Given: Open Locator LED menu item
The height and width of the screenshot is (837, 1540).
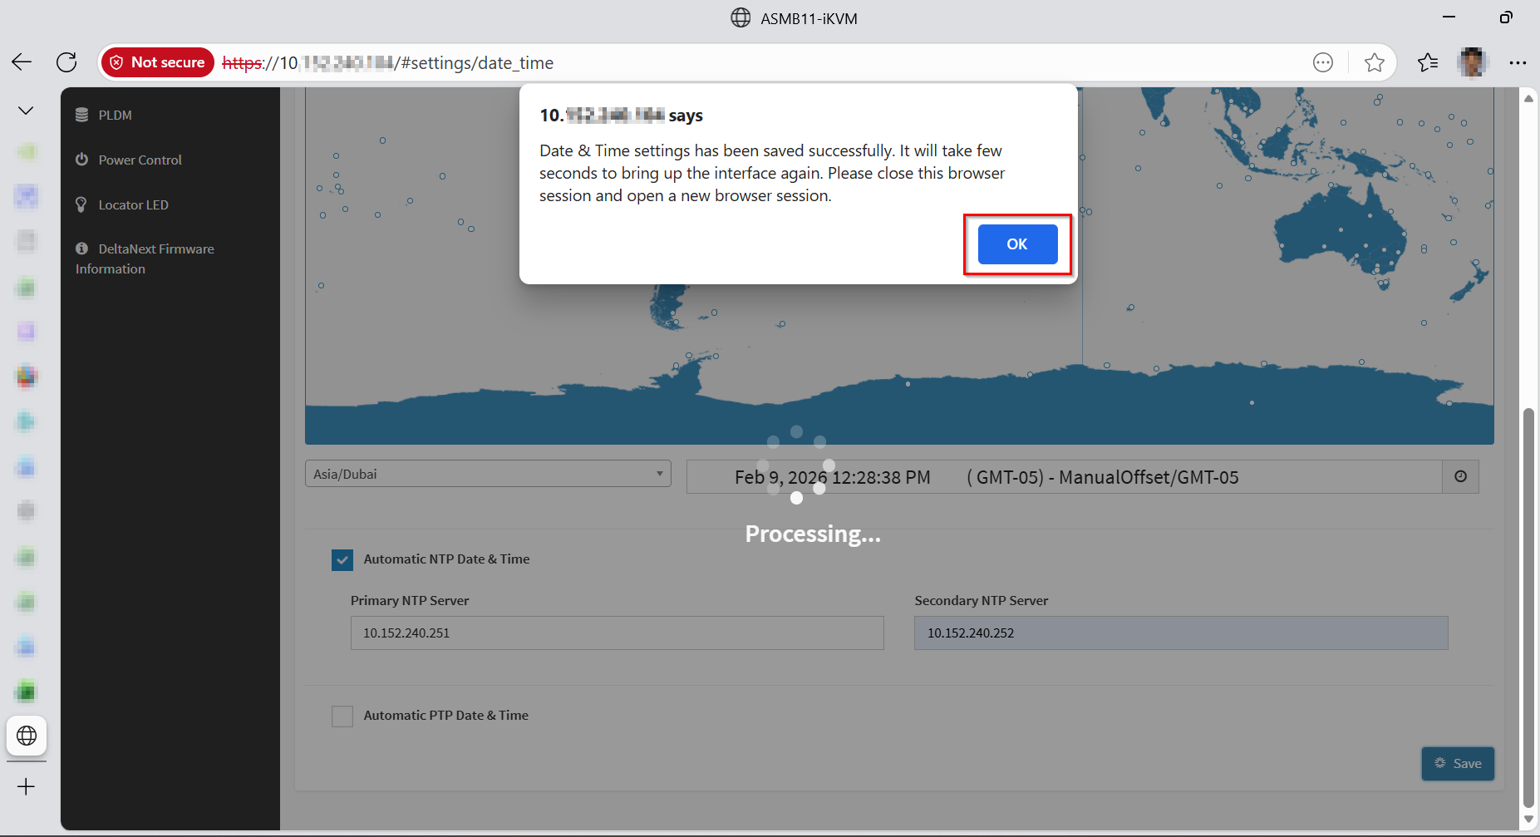Looking at the screenshot, I should [133, 204].
